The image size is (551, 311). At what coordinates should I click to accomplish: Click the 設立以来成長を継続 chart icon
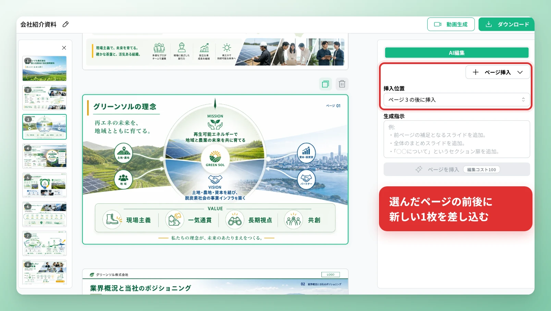coord(204,48)
